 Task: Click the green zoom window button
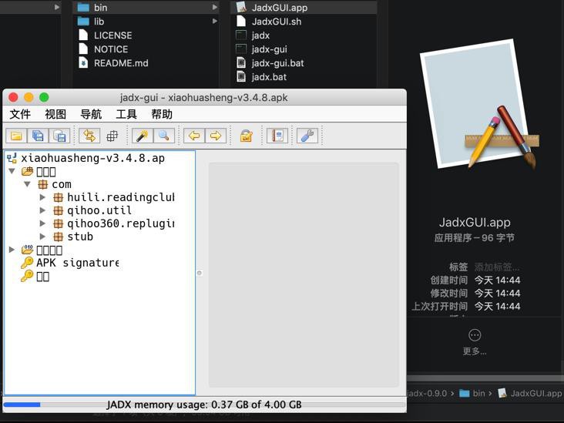(44, 98)
